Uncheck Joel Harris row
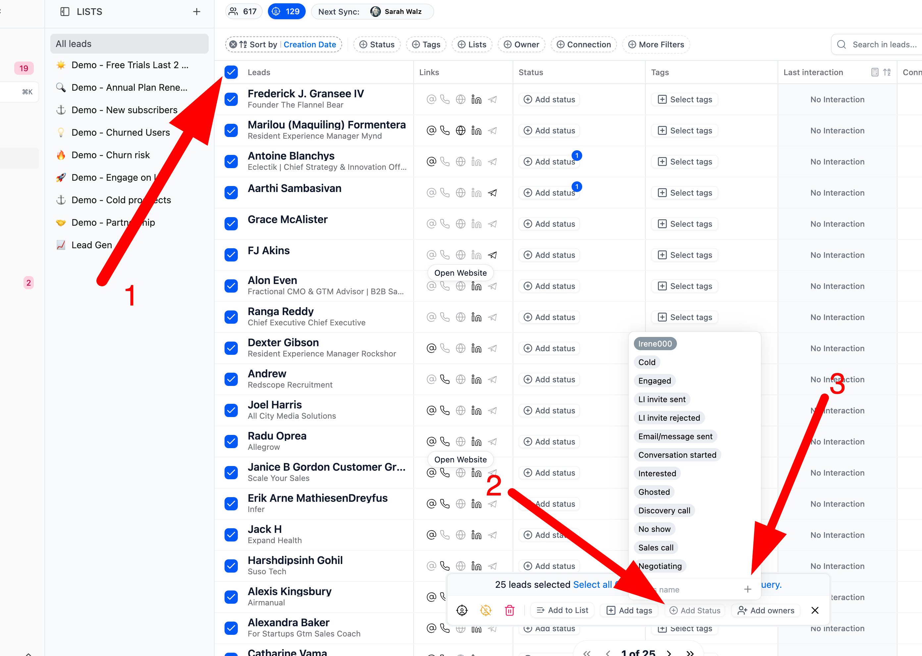The image size is (922, 656). pyautogui.click(x=231, y=410)
